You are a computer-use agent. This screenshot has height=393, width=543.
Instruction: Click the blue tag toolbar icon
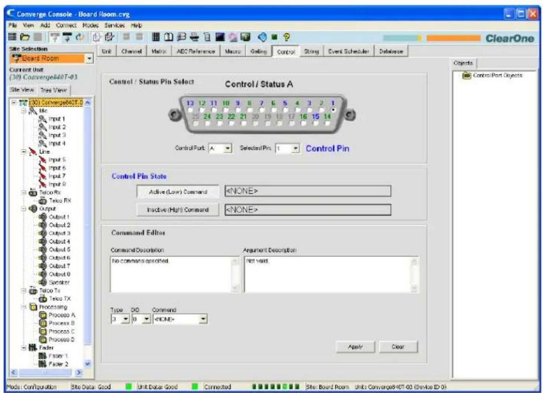tap(263, 37)
